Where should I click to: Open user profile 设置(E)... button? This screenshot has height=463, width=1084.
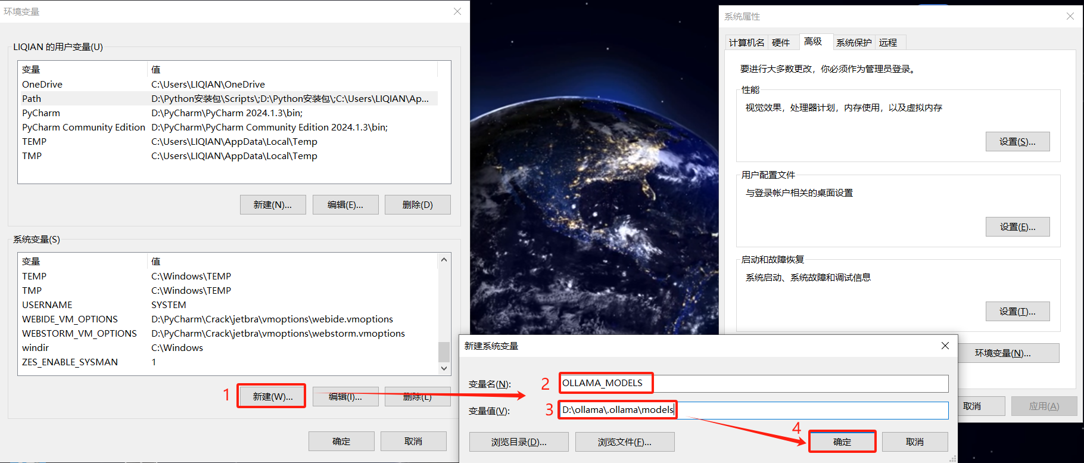tap(1017, 226)
